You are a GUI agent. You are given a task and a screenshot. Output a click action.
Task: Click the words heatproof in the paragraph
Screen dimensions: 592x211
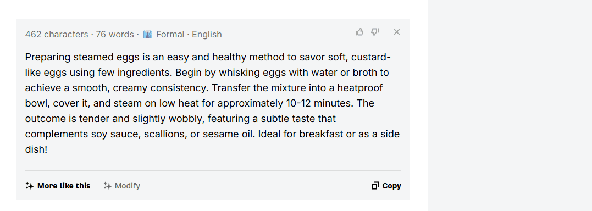tap(360, 88)
